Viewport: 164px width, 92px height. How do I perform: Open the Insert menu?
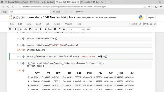pos(38,24)
